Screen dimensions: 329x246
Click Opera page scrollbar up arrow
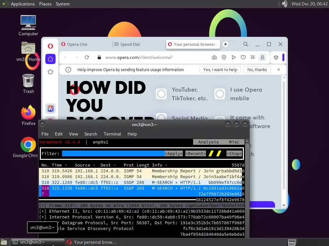click(284, 78)
